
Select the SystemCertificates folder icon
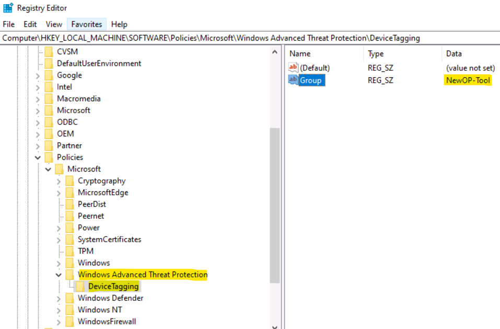coord(69,240)
